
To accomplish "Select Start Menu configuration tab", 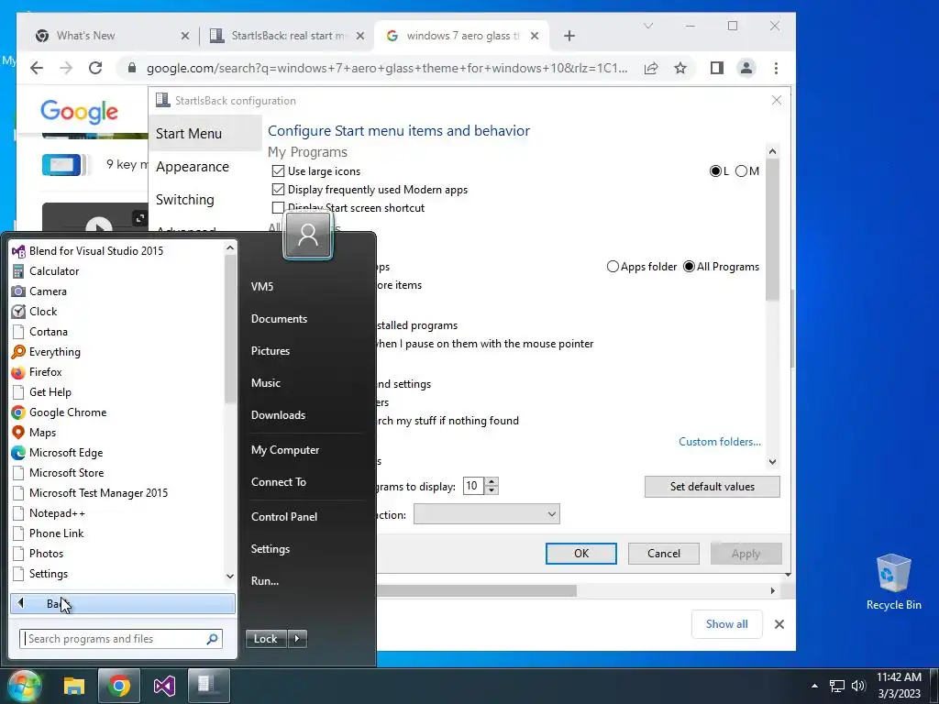I will point(204,134).
